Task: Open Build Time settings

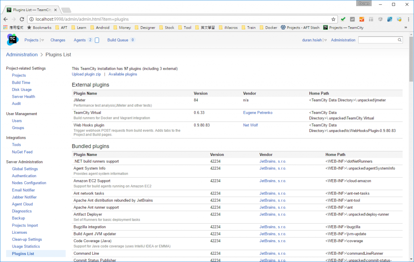Action: pyautogui.click(x=21, y=82)
